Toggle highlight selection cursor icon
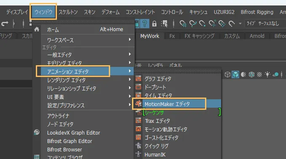286x159 pixels. [x=164, y=24]
